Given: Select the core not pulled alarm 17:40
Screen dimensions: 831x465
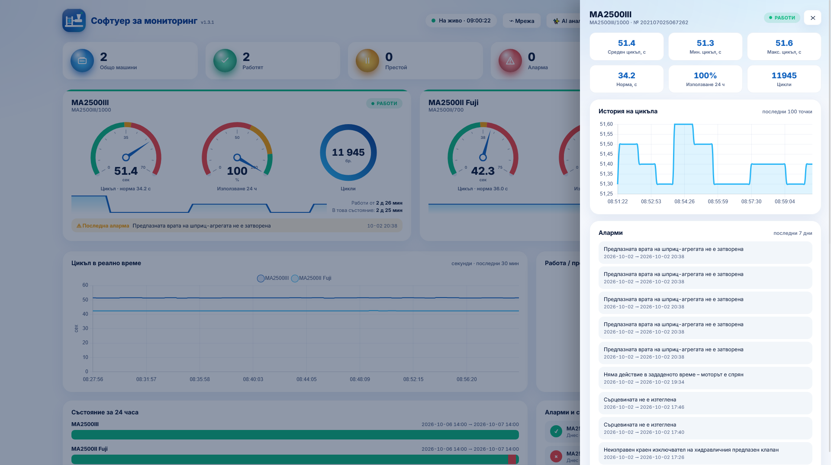Looking at the screenshot, I should [705, 428].
